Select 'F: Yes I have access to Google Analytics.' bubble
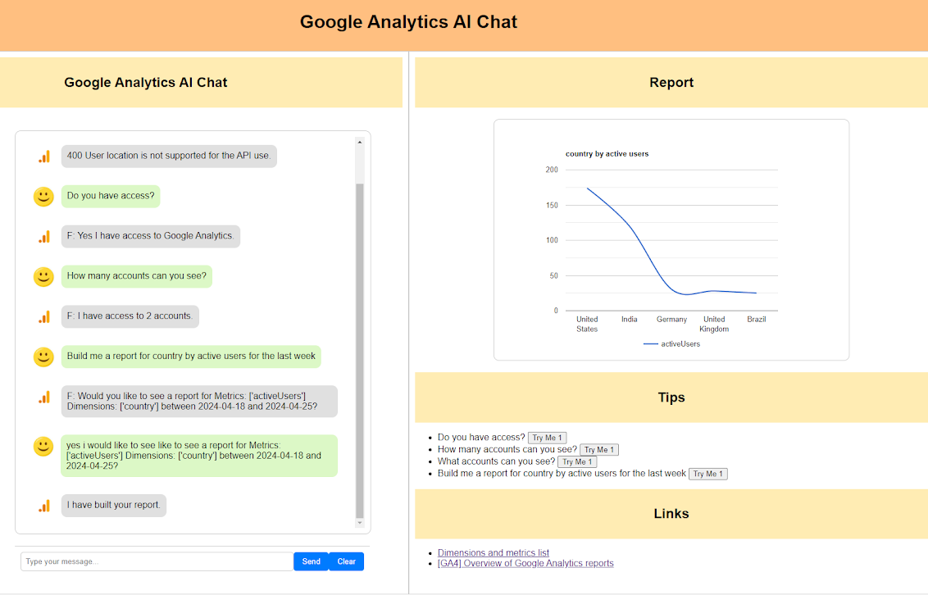This screenshot has width=928, height=595. (150, 236)
